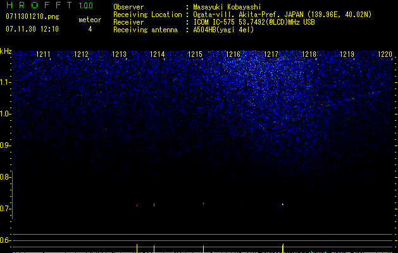The height and width of the screenshot is (253, 398).
Task: Click the meteor count value 4
Action: tap(90, 29)
